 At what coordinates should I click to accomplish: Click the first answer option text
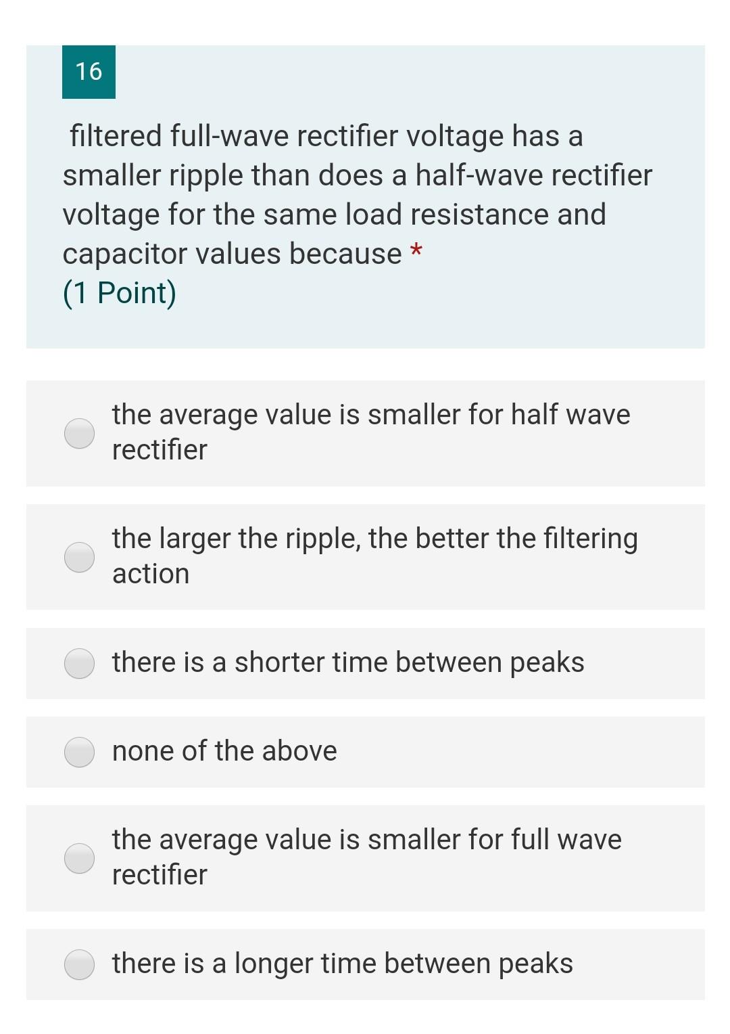(370, 431)
